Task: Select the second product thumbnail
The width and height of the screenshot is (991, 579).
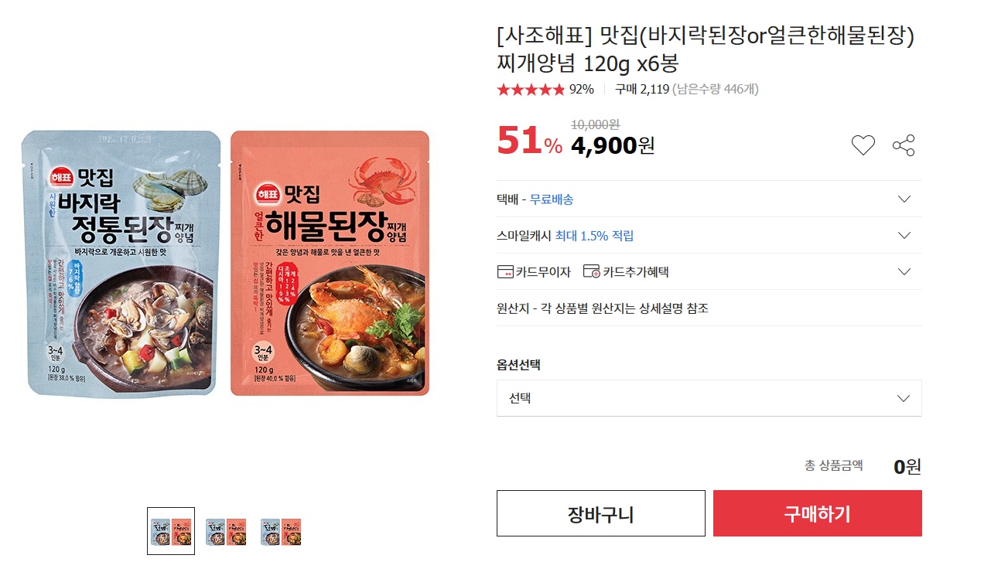Action: (226, 531)
